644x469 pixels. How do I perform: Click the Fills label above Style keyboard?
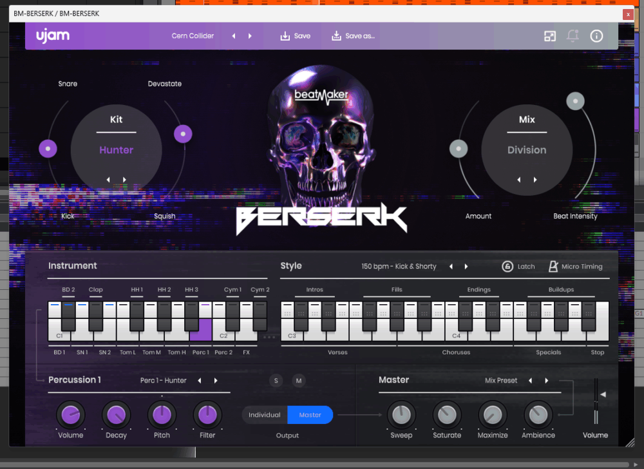pyautogui.click(x=397, y=289)
